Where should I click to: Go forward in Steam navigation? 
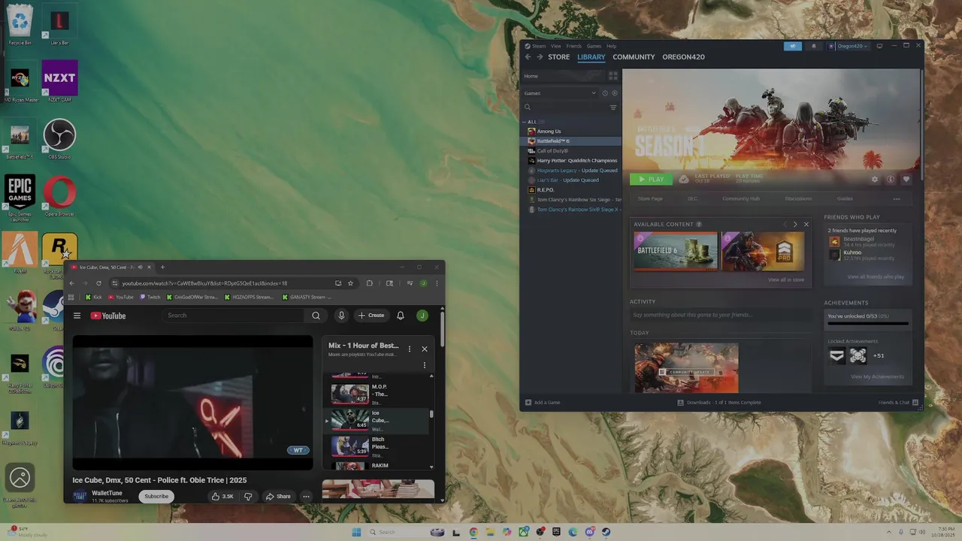[540, 57]
